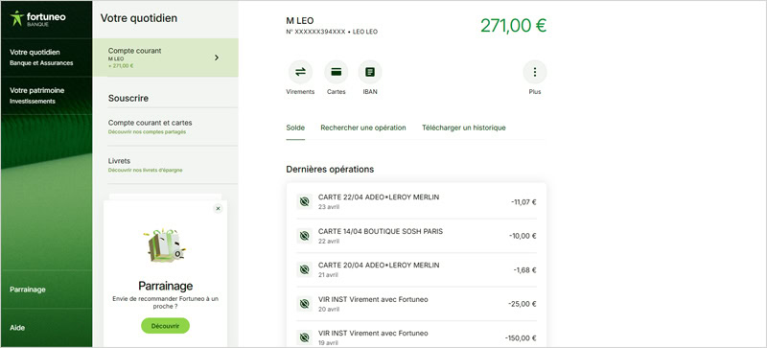Go to Parrainage in sidebar
This screenshot has height=348, width=767.
point(46,290)
